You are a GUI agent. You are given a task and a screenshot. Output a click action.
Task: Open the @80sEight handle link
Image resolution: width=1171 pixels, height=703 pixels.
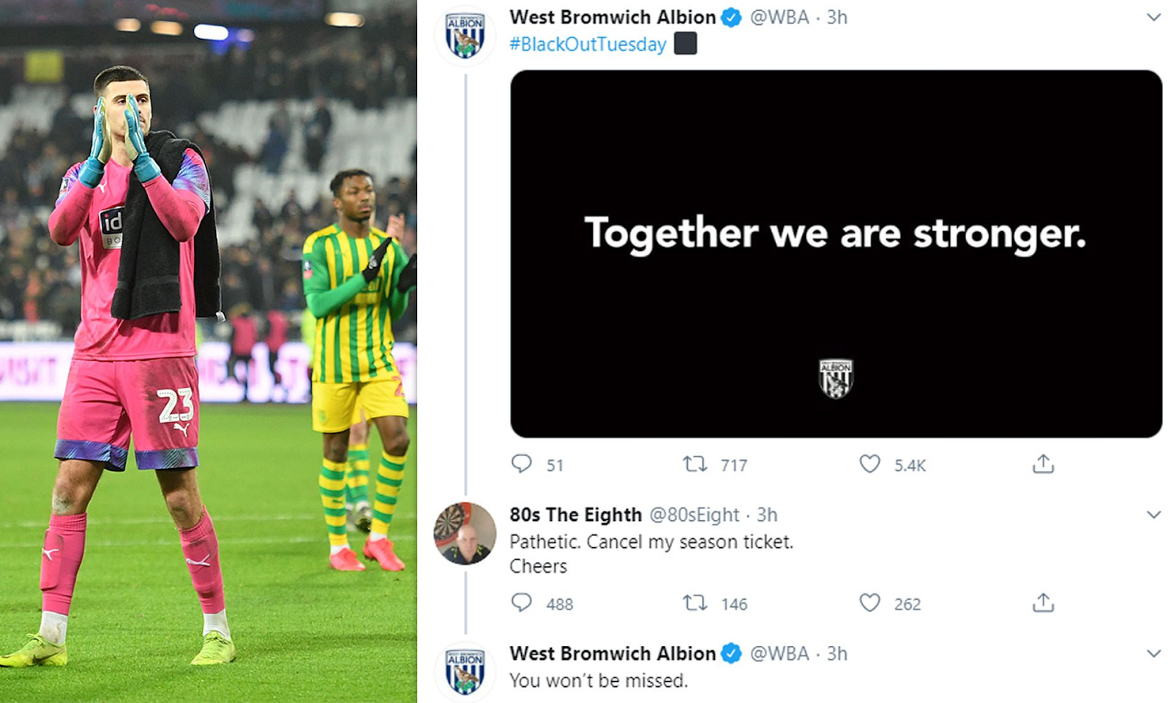(x=695, y=515)
